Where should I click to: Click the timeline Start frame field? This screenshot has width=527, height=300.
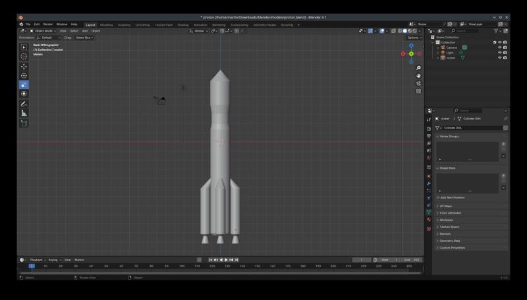(390, 260)
